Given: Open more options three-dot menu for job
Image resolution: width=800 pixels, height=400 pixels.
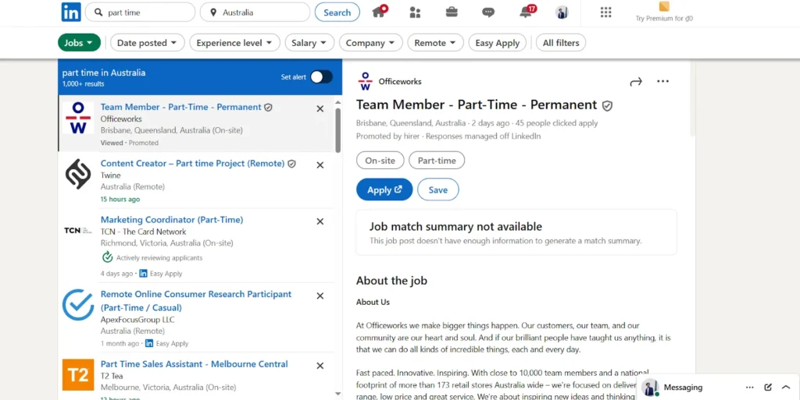Looking at the screenshot, I should click(662, 81).
